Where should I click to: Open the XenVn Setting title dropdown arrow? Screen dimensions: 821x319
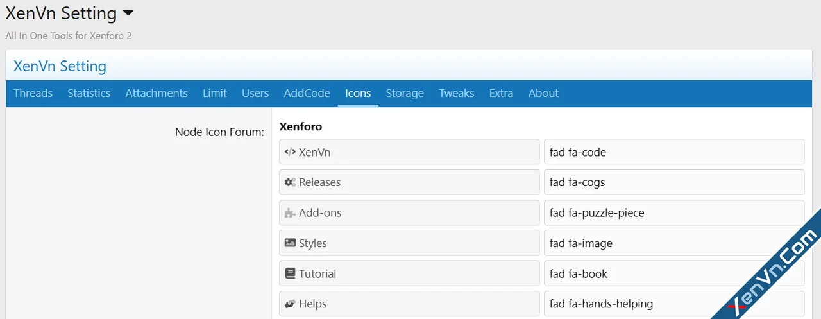128,13
